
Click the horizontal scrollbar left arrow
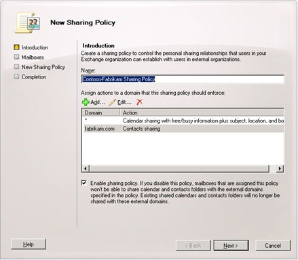point(86,169)
